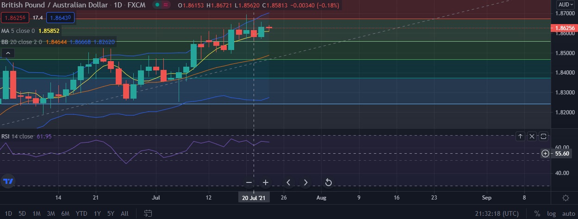The width and height of the screenshot is (578, 219).
Task: Click the 17.4 spread value
Action: tap(38, 18)
